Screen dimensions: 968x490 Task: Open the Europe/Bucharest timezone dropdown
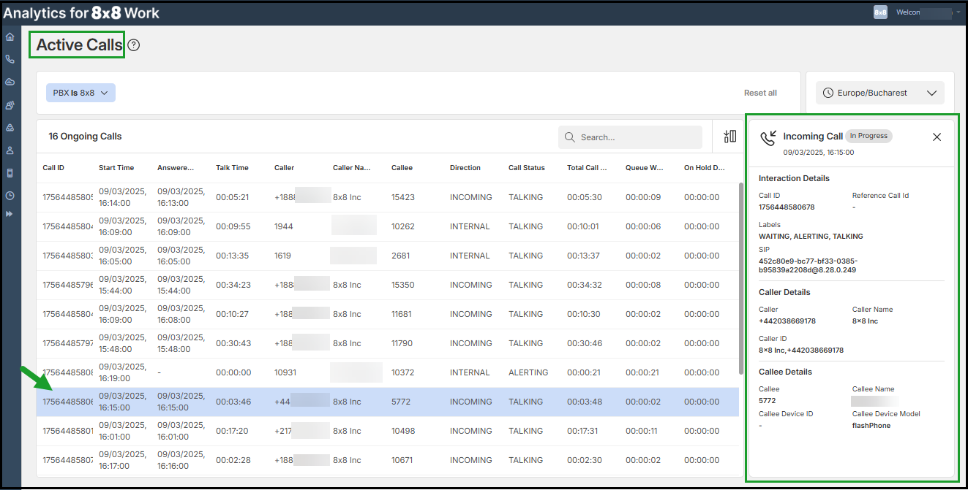[880, 93]
